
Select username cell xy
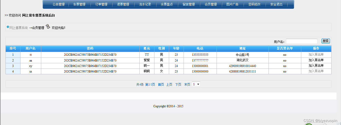[30, 66]
